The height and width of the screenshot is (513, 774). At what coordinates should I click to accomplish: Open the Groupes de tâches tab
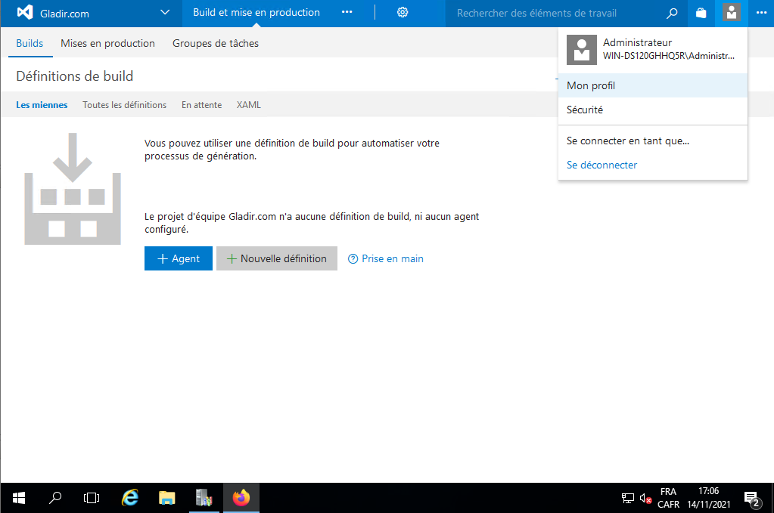(216, 44)
